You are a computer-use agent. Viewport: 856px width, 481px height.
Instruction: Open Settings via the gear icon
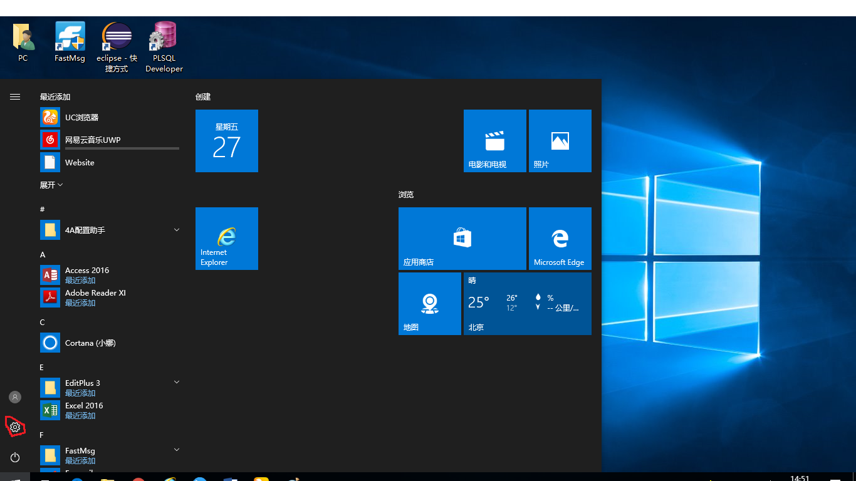point(15,427)
